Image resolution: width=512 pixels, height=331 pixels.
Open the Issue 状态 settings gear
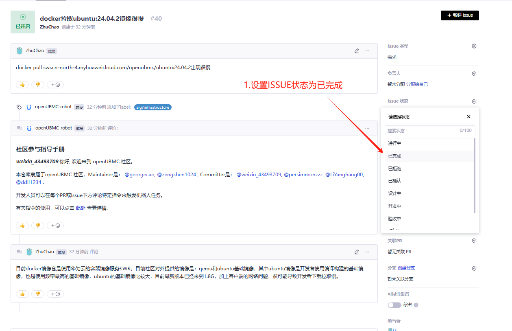(x=474, y=101)
